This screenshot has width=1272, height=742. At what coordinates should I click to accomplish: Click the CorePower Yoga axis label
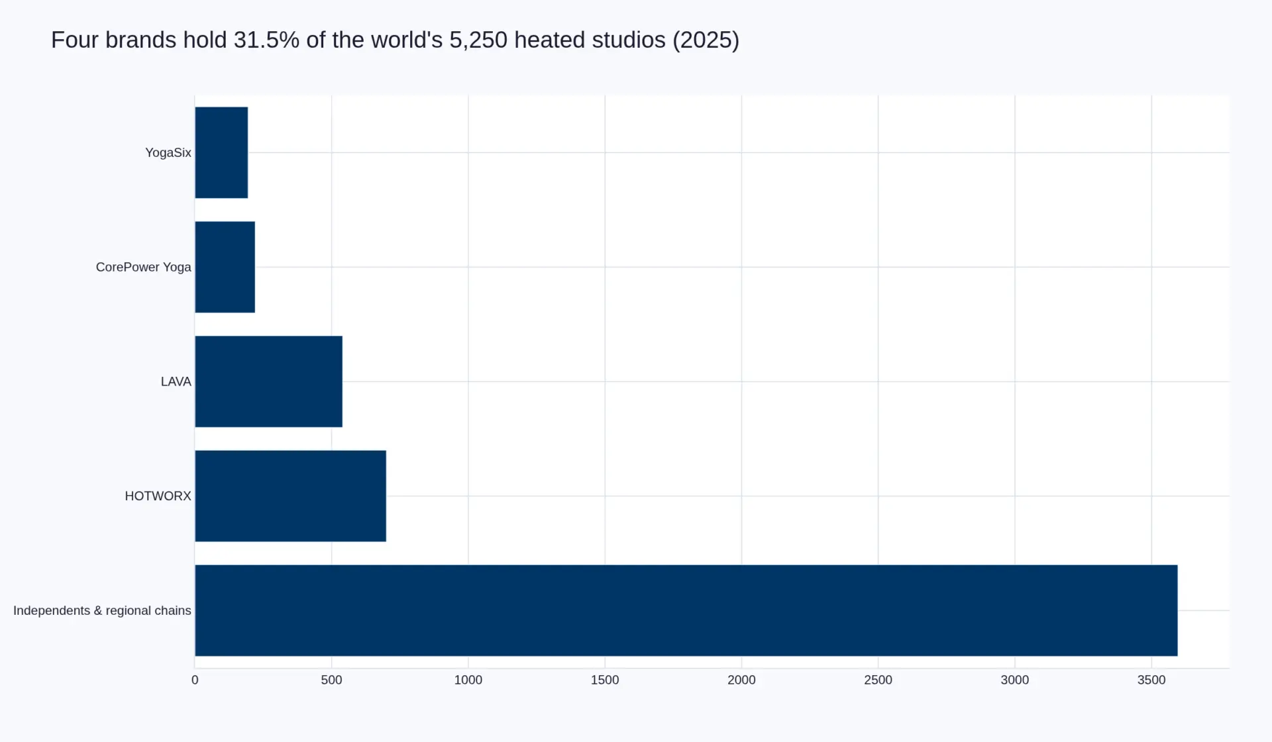click(143, 267)
